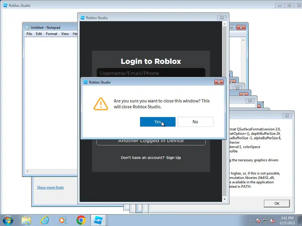This screenshot has height=226, width=302.
Task: Open Notepad's View menu
Action: (x=65, y=34)
